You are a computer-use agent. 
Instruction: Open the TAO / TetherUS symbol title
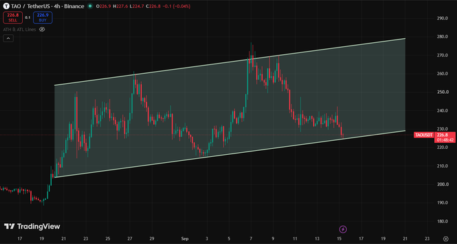click(47, 6)
